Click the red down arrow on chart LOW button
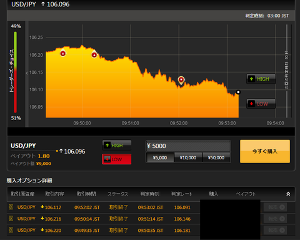 tap(251, 104)
